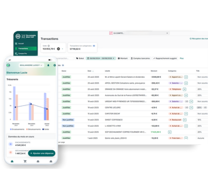Open the Statut filter
The image size is (208, 182).
tap(80, 59)
